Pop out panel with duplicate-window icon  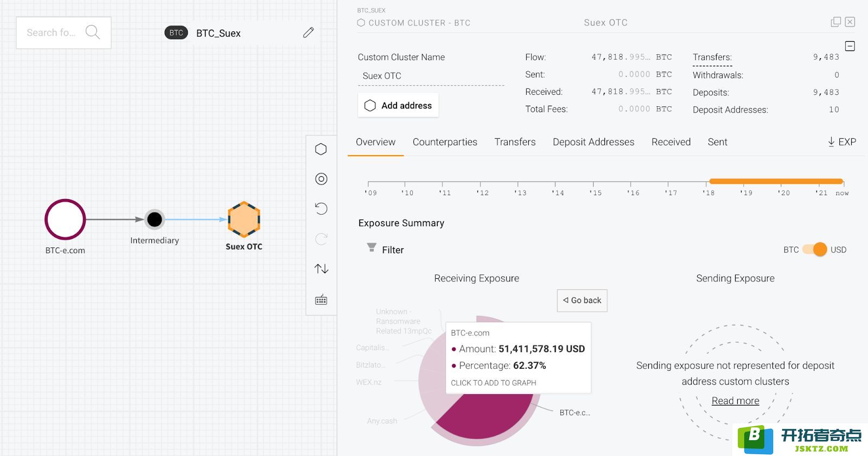[x=836, y=22]
